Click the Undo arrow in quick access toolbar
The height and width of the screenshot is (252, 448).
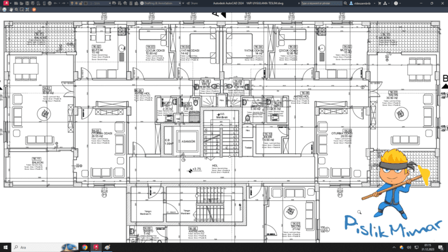click(x=56, y=3)
